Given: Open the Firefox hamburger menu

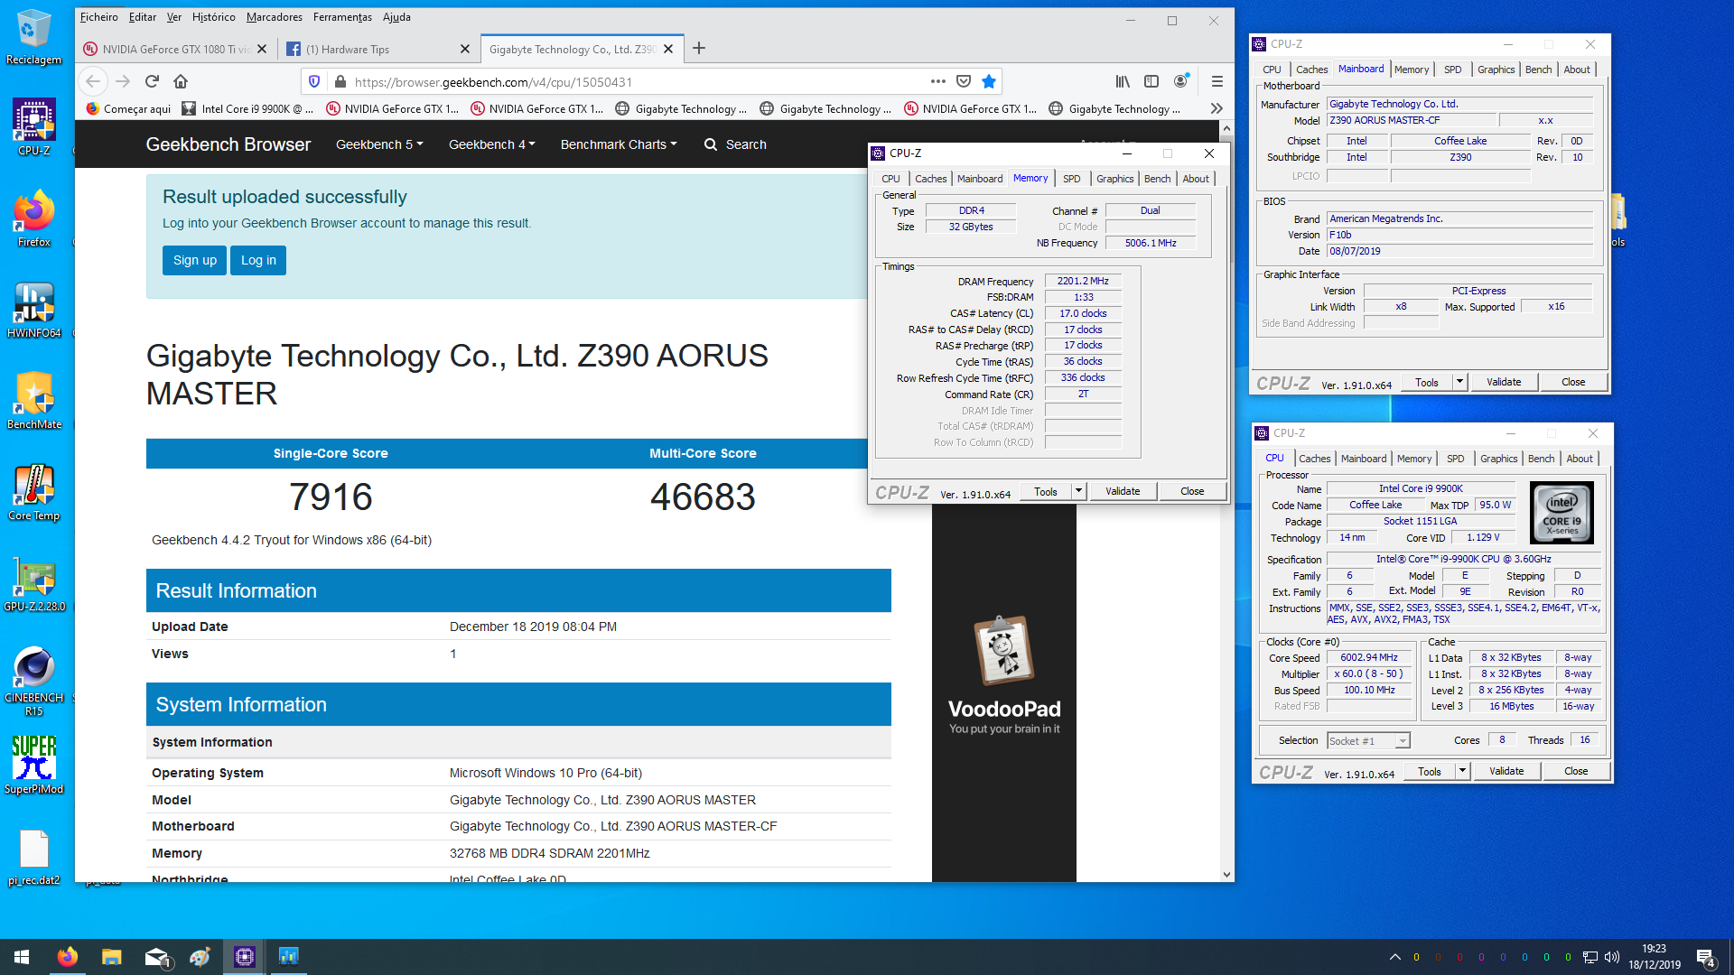Looking at the screenshot, I should pyautogui.click(x=1217, y=81).
